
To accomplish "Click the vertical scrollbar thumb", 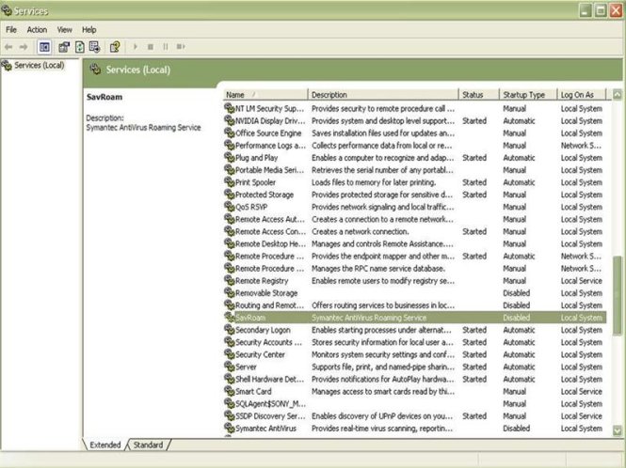I will pyautogui.click(x=618, y=295).
